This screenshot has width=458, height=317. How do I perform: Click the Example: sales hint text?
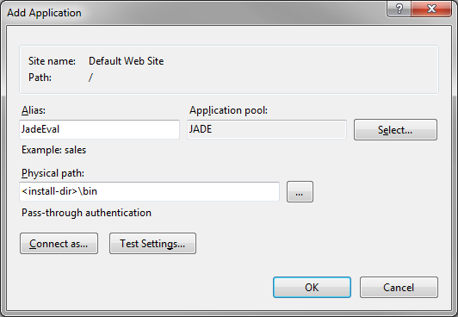[x=53, y=150]
